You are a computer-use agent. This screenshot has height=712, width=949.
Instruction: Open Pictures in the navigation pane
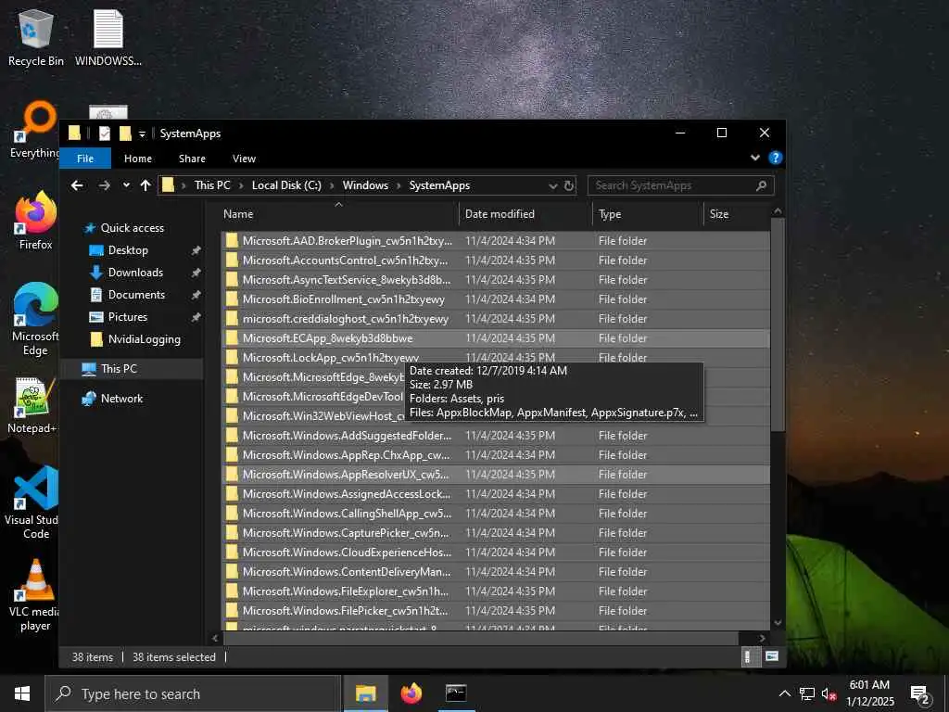pos(127,317)
